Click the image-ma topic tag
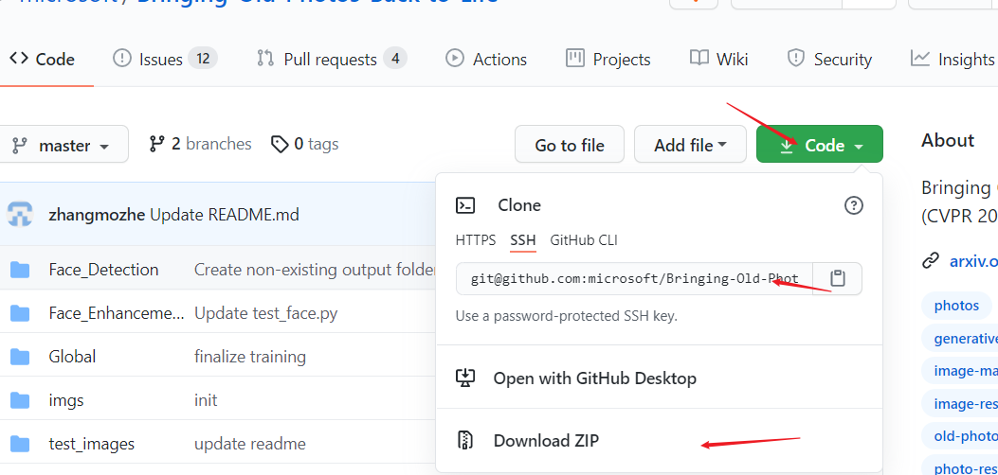Image resolution: width=998 pixels, height=475 pixels. click(960, 371)
